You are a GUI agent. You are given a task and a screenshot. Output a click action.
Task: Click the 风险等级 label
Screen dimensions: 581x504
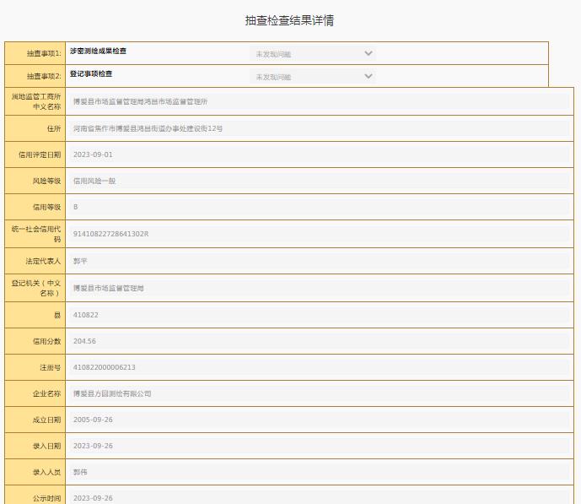point(46,181)
